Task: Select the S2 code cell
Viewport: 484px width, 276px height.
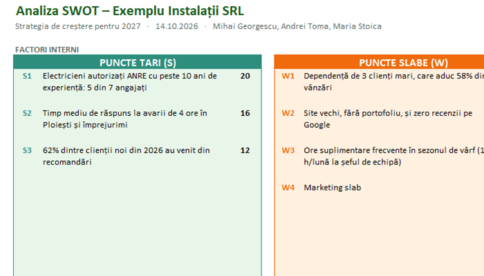Action: (x=27, y=113)
